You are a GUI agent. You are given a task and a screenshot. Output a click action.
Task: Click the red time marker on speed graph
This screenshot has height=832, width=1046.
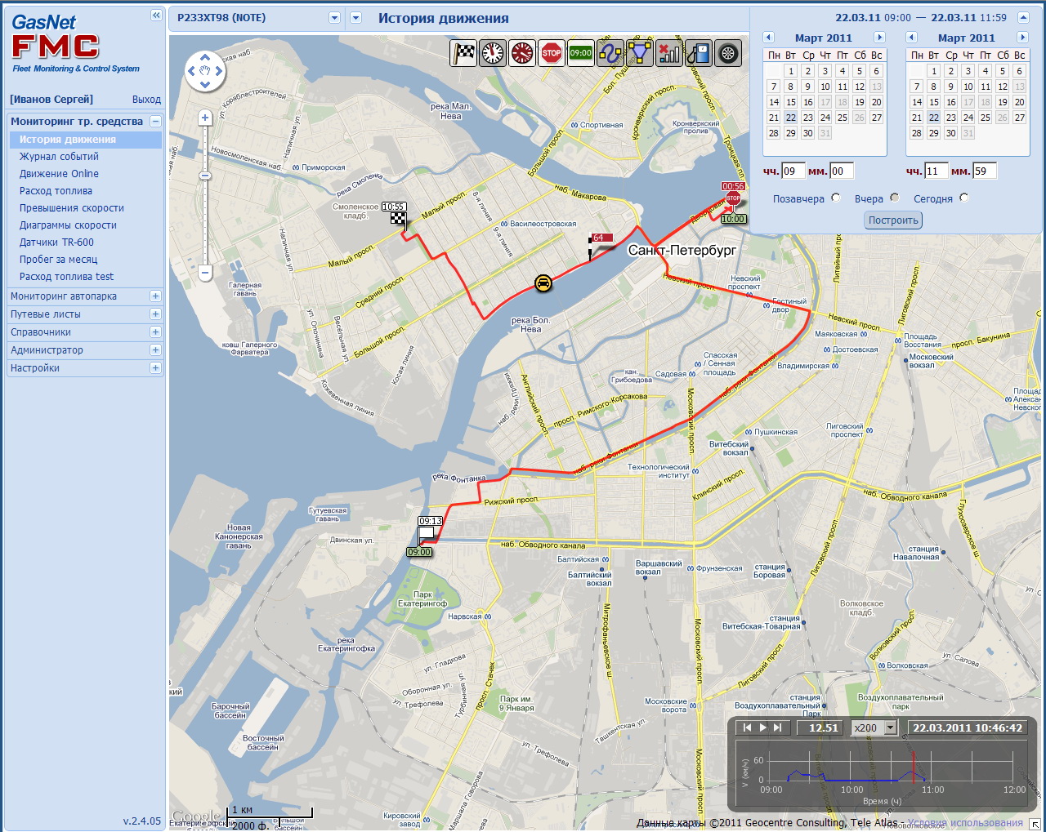[x=913, y=766]
